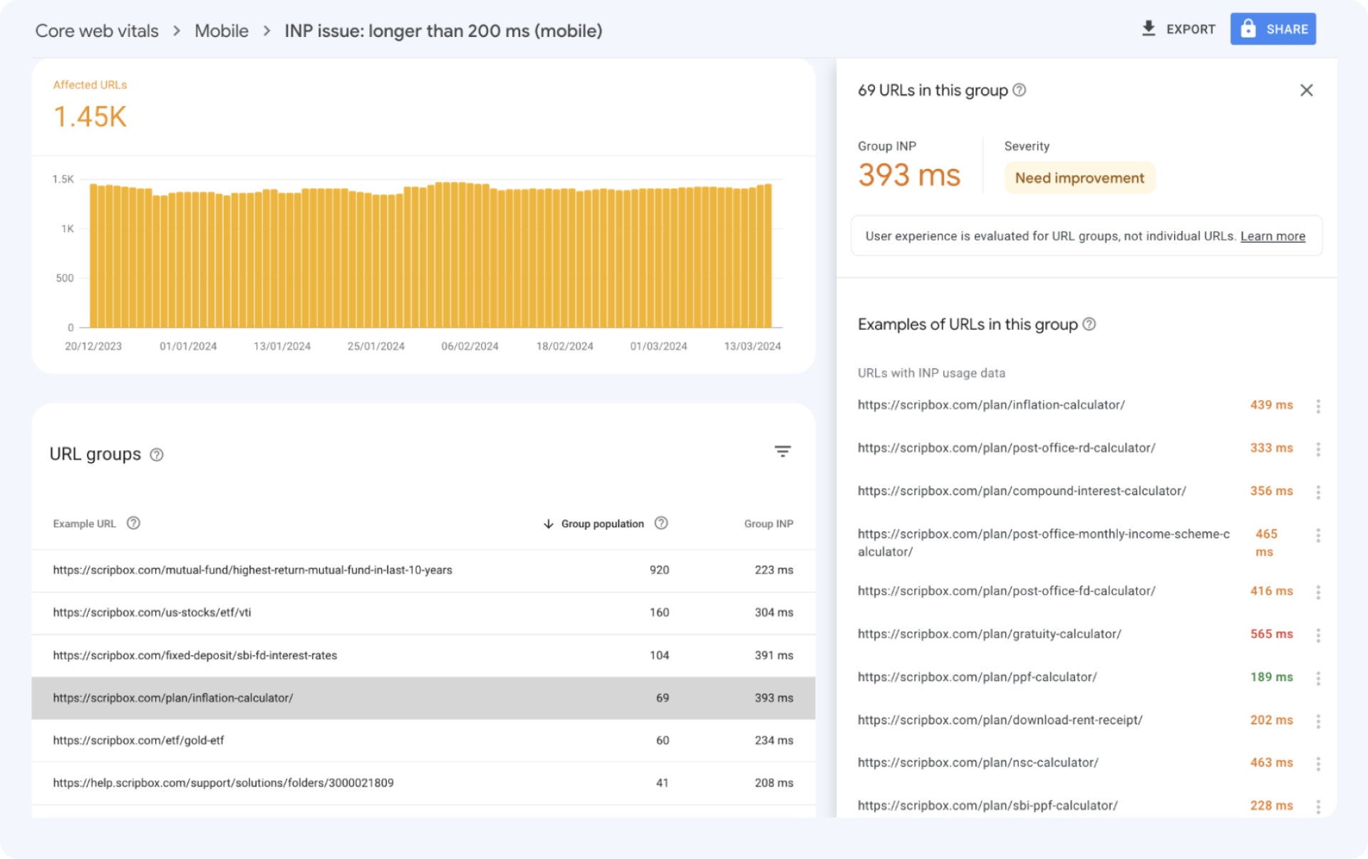The width and height of the screenshot is (1368, 859).
Task: Click example URL post-office-fd-calculator
Action: coord(1006,591)
